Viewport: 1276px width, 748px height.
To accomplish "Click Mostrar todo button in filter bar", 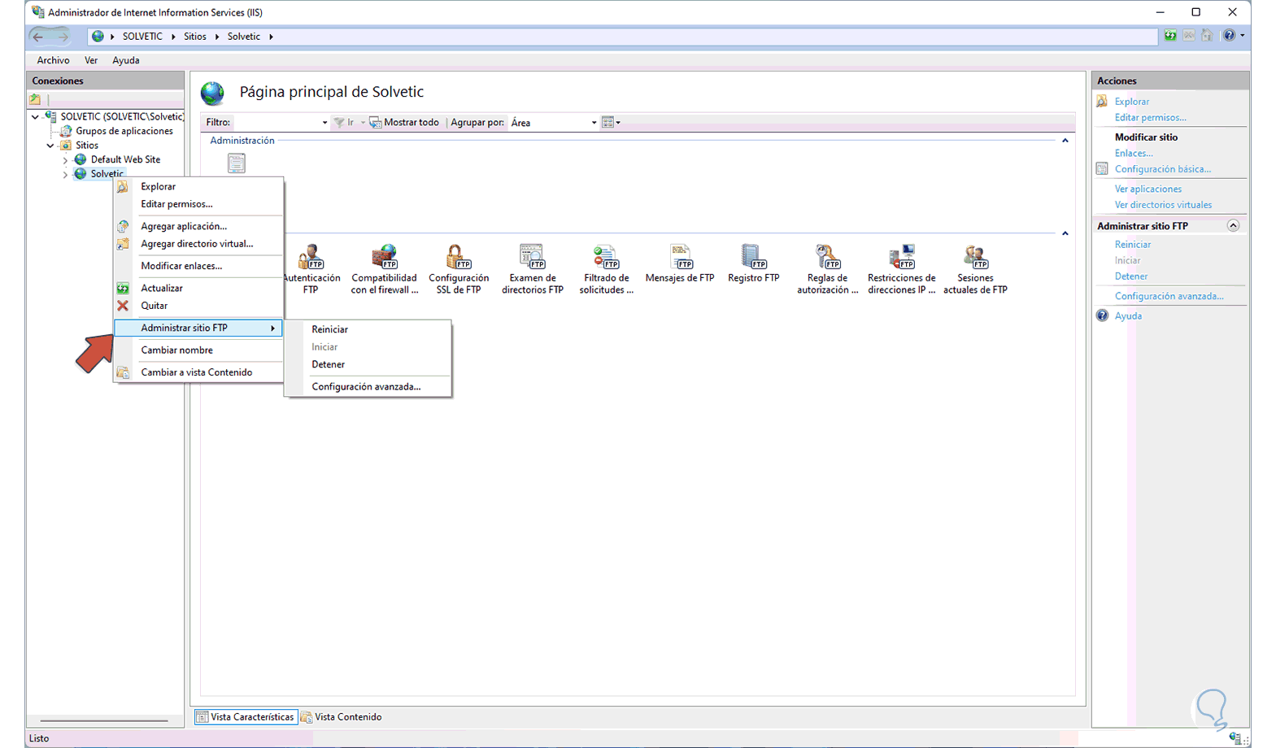I will [404, 123].
